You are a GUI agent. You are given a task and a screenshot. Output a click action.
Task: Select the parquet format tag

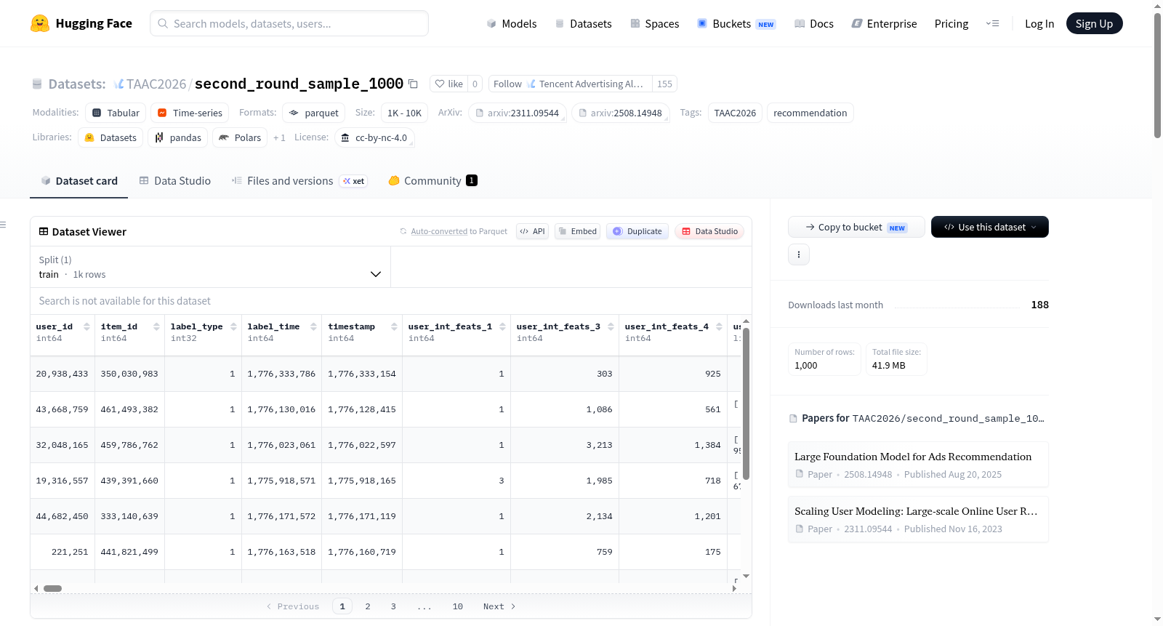coord(314,113)
